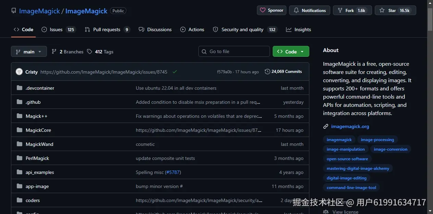The image size is (433, 214).
Task: Open commit 'update composite unit tests'
Action: pos(165,158)
